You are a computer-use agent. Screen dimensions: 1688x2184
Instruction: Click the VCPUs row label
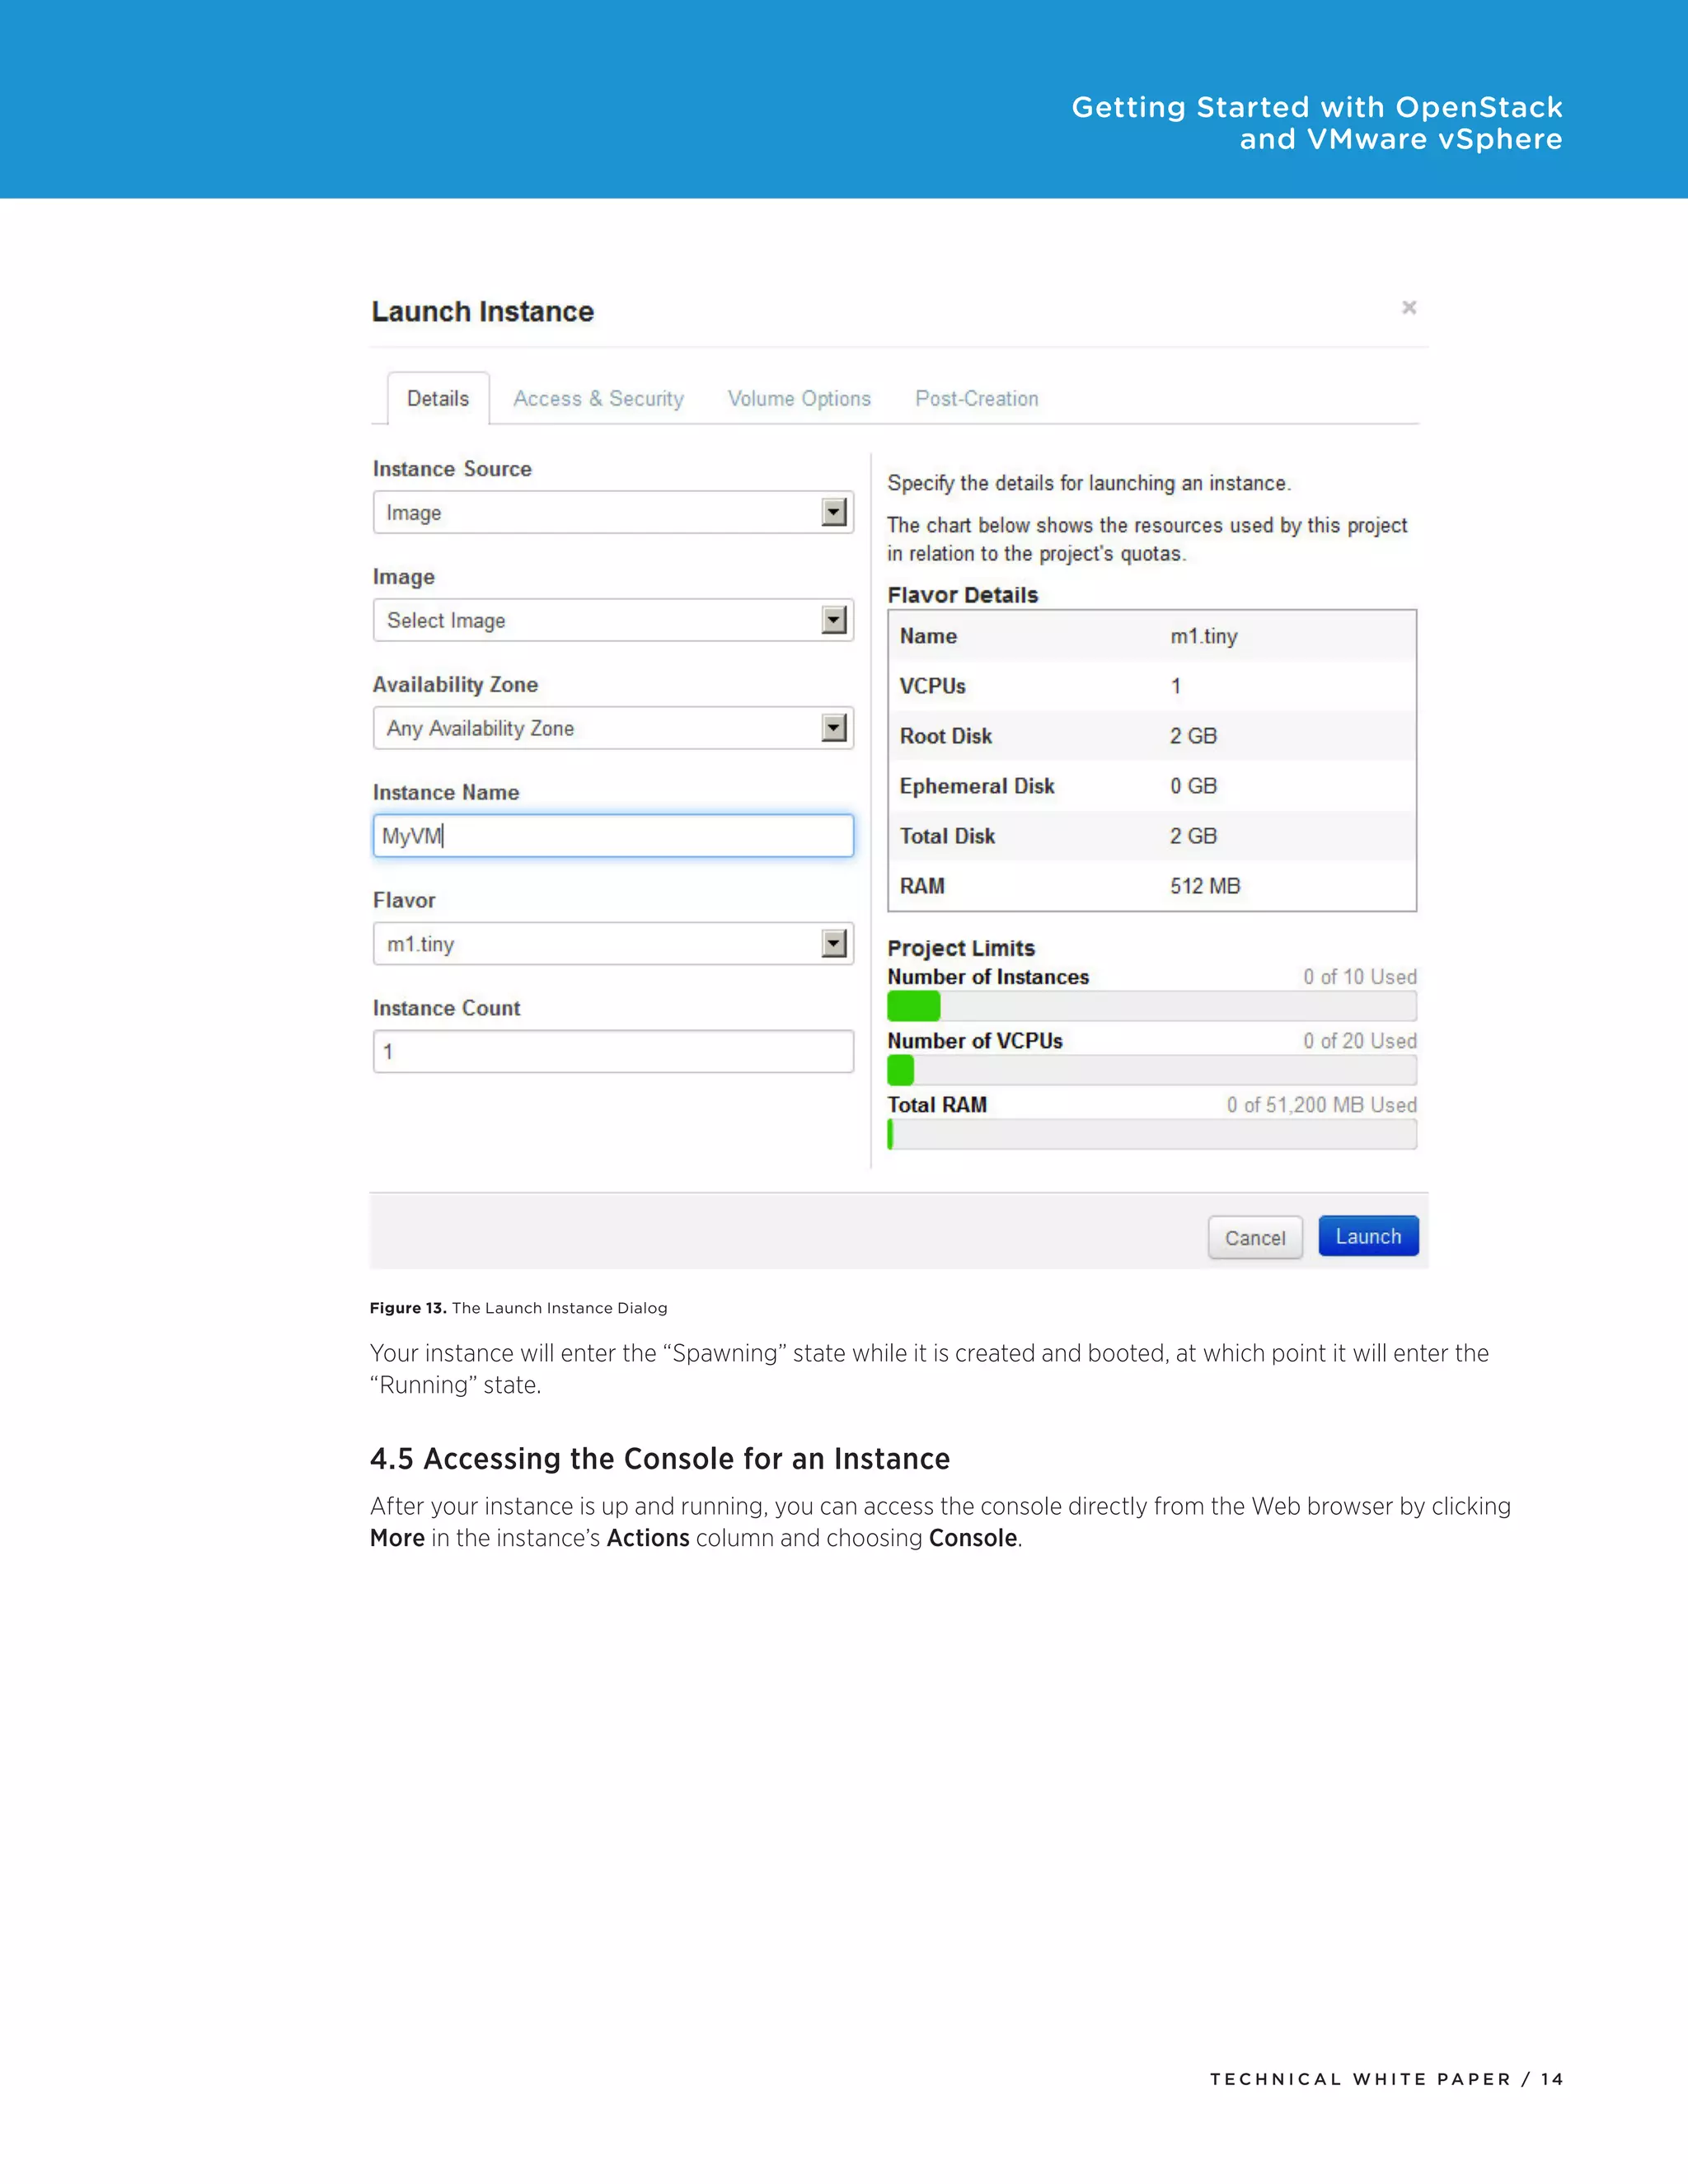click(932, 686)
